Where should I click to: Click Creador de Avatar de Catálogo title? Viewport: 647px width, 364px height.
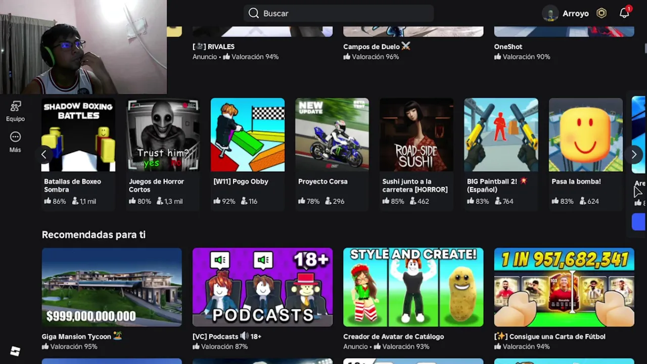coord(393,336)
